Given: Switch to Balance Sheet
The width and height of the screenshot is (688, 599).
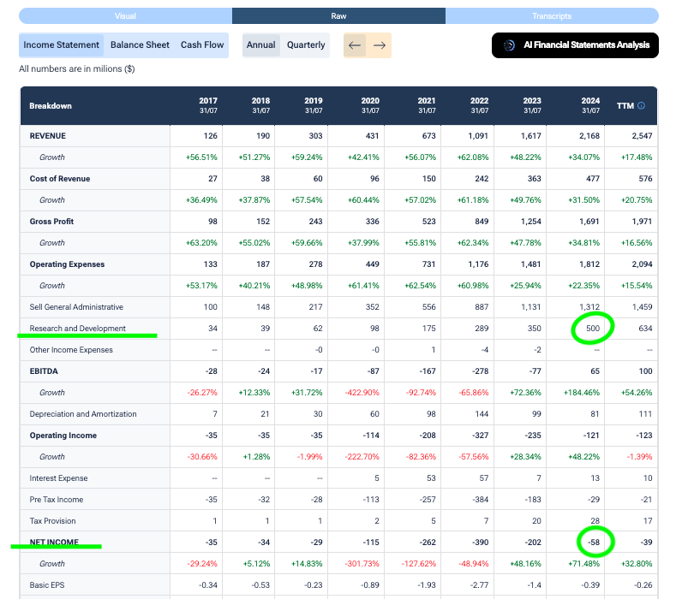Looking at the screenshot, I should [x=140, y=45].
